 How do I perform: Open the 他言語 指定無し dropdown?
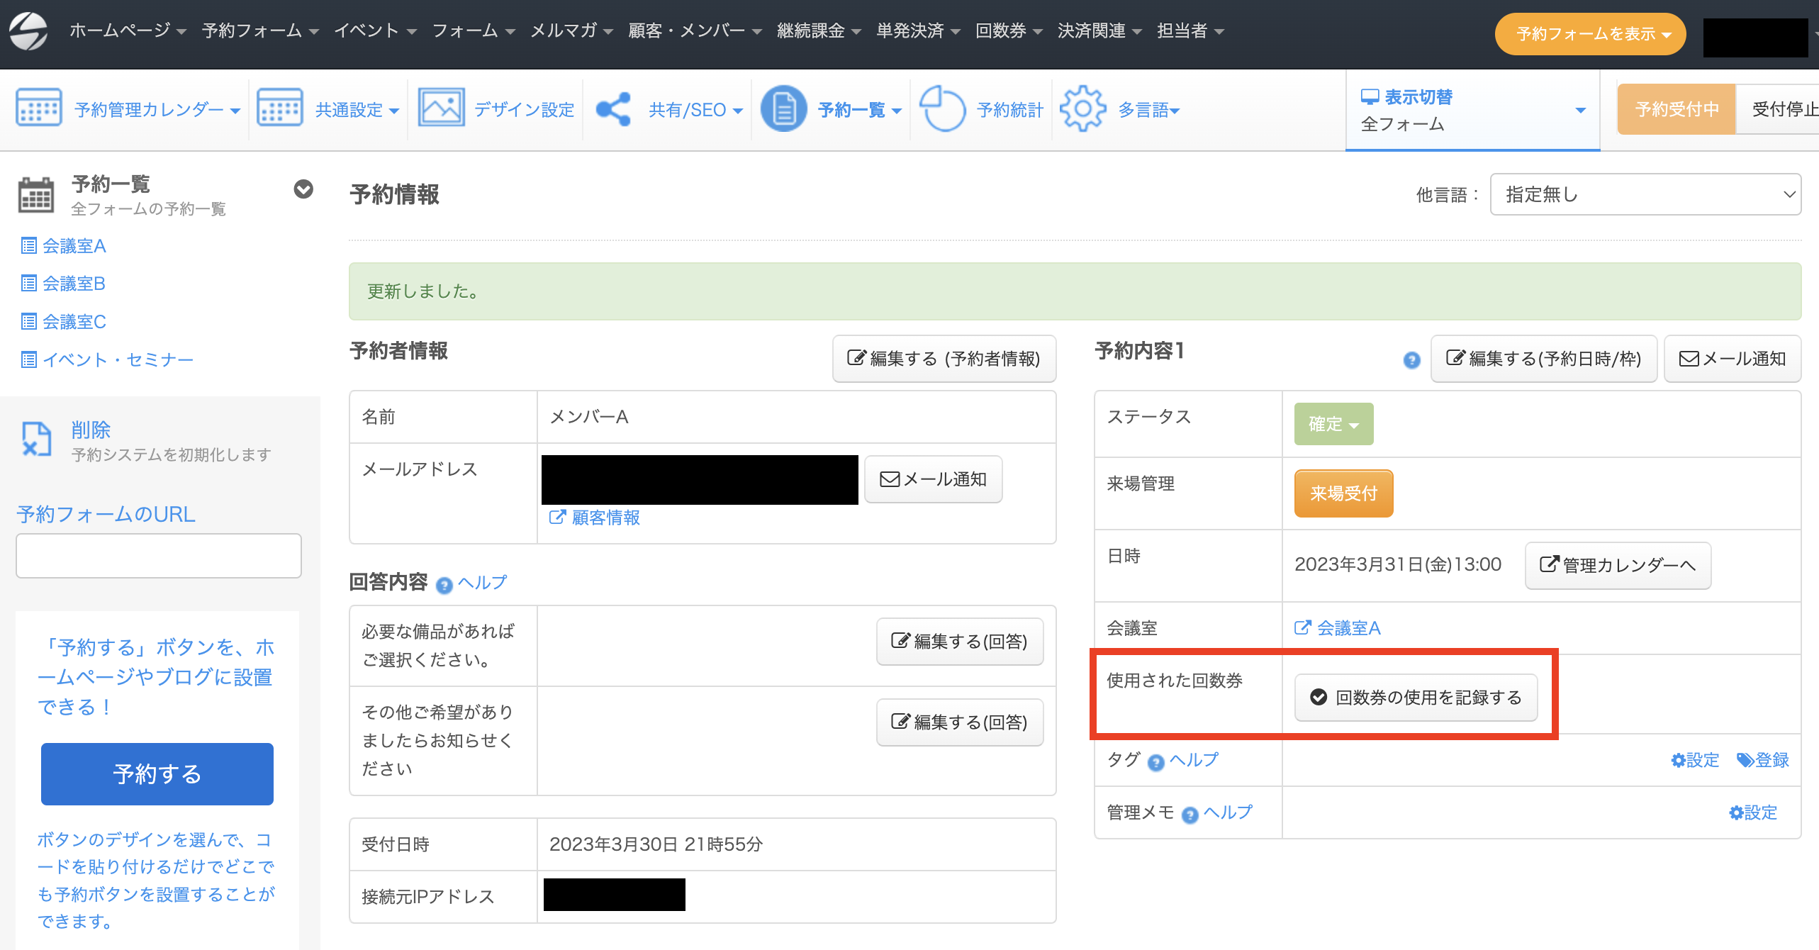coord(1645,194)
